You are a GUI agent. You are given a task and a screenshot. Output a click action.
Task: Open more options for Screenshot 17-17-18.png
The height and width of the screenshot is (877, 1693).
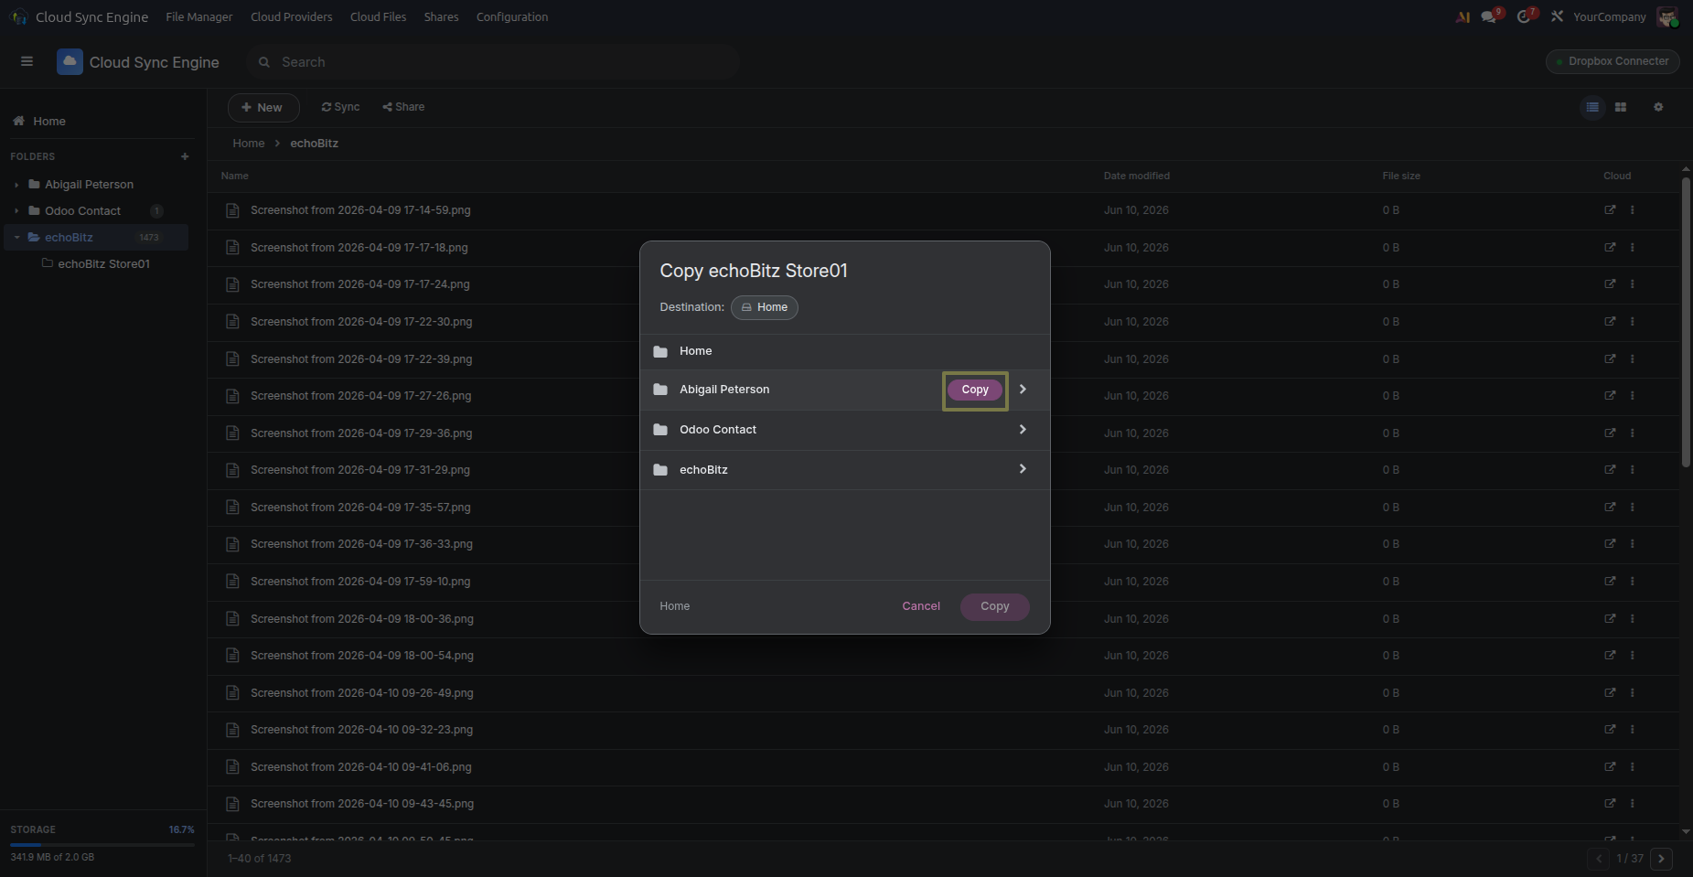pyautogui.click(x=1632, y=247)
